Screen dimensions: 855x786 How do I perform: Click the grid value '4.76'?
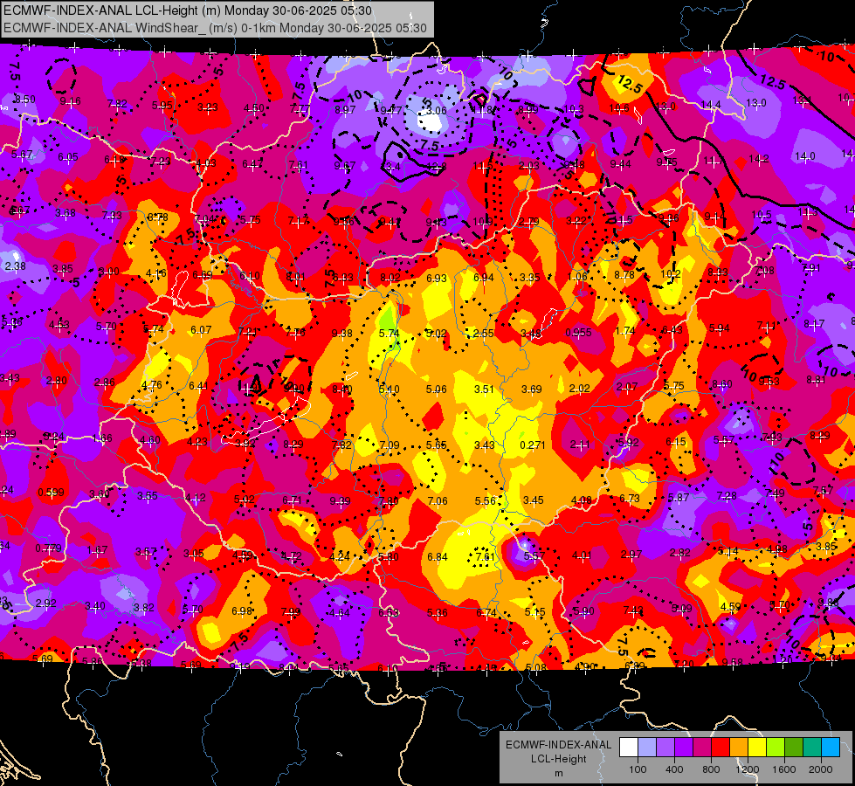152,384
